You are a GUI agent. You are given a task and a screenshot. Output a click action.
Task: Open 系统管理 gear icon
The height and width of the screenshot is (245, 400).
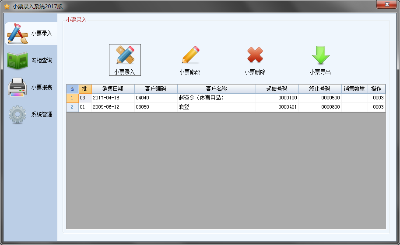tap(18, 115)
